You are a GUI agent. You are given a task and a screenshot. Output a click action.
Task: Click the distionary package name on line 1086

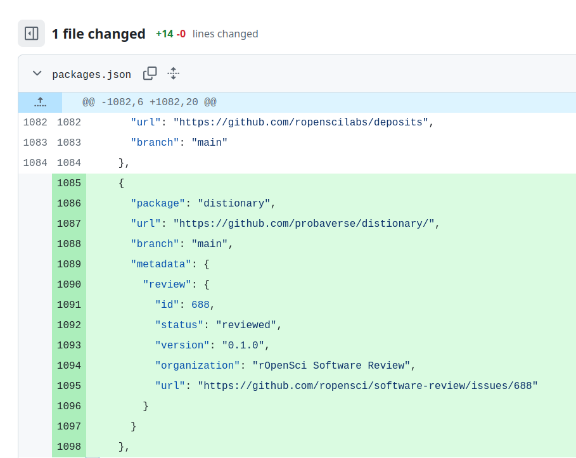point(234,203)
